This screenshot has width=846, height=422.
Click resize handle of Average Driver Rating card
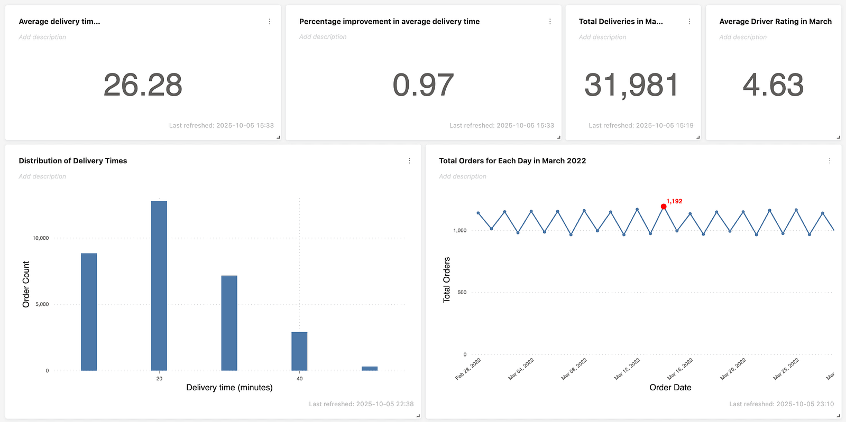(x=838, y=137)
